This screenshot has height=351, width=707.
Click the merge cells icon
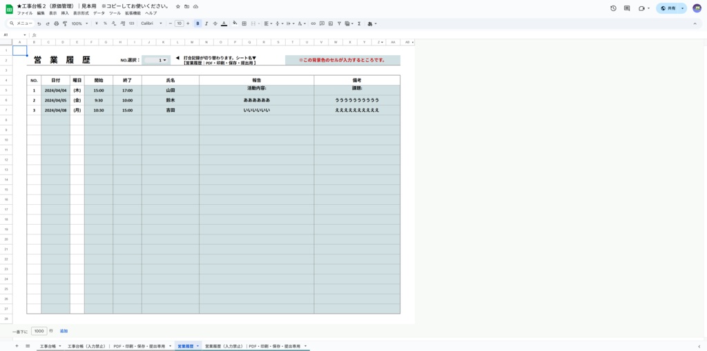click(x=253, y=23)
